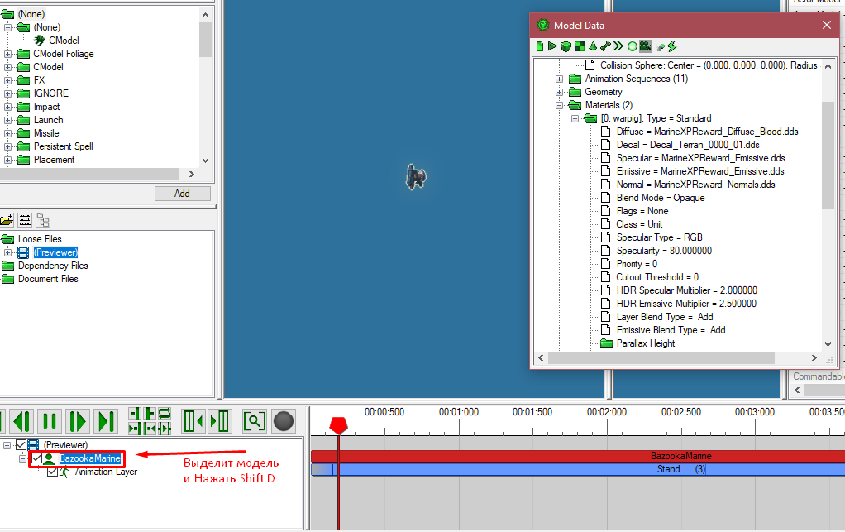This screenshot has width=845, height=532.
Task: Select the Dependency Files folder
Action: [53, 266]
